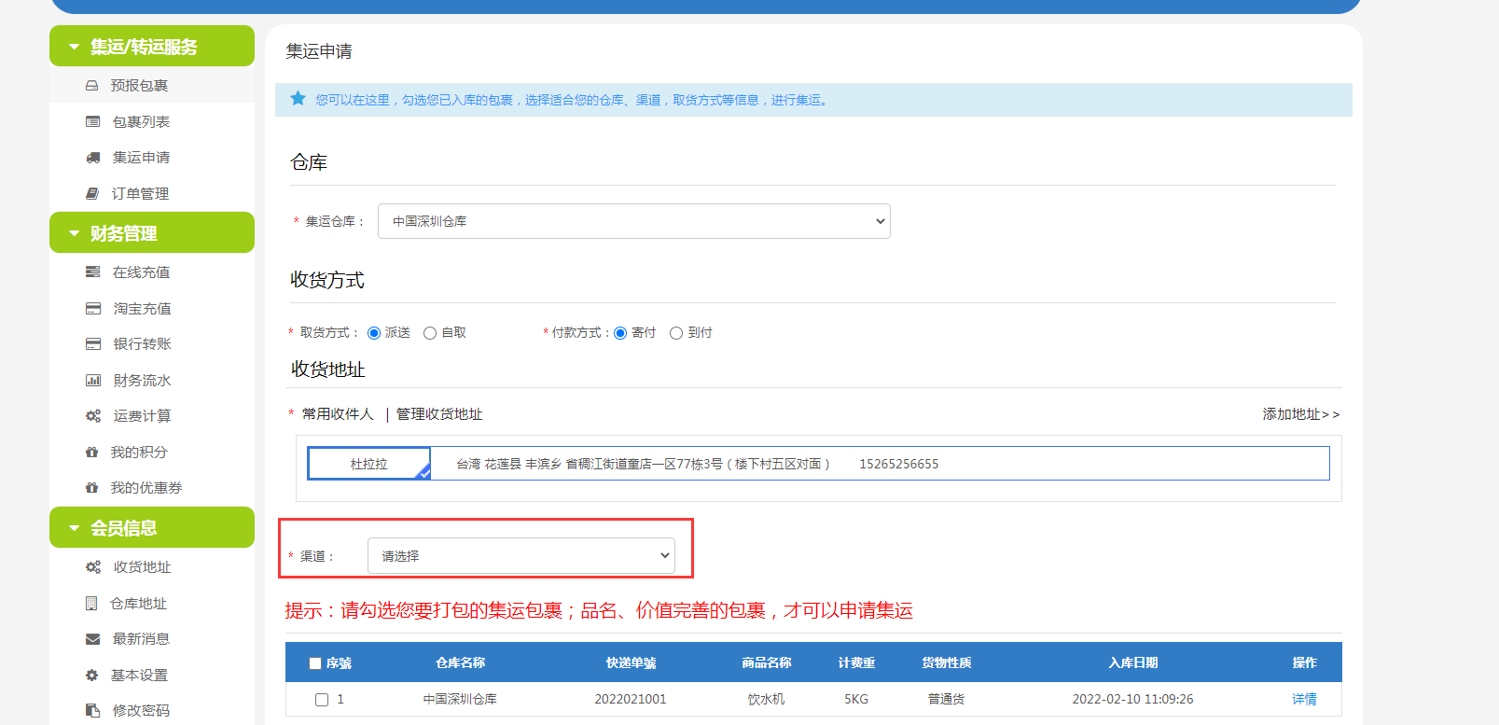Viewport: 1499px width, 725px height.
Task: Click the truck icon beside 集运申请
Action: [x=92, y=158]
